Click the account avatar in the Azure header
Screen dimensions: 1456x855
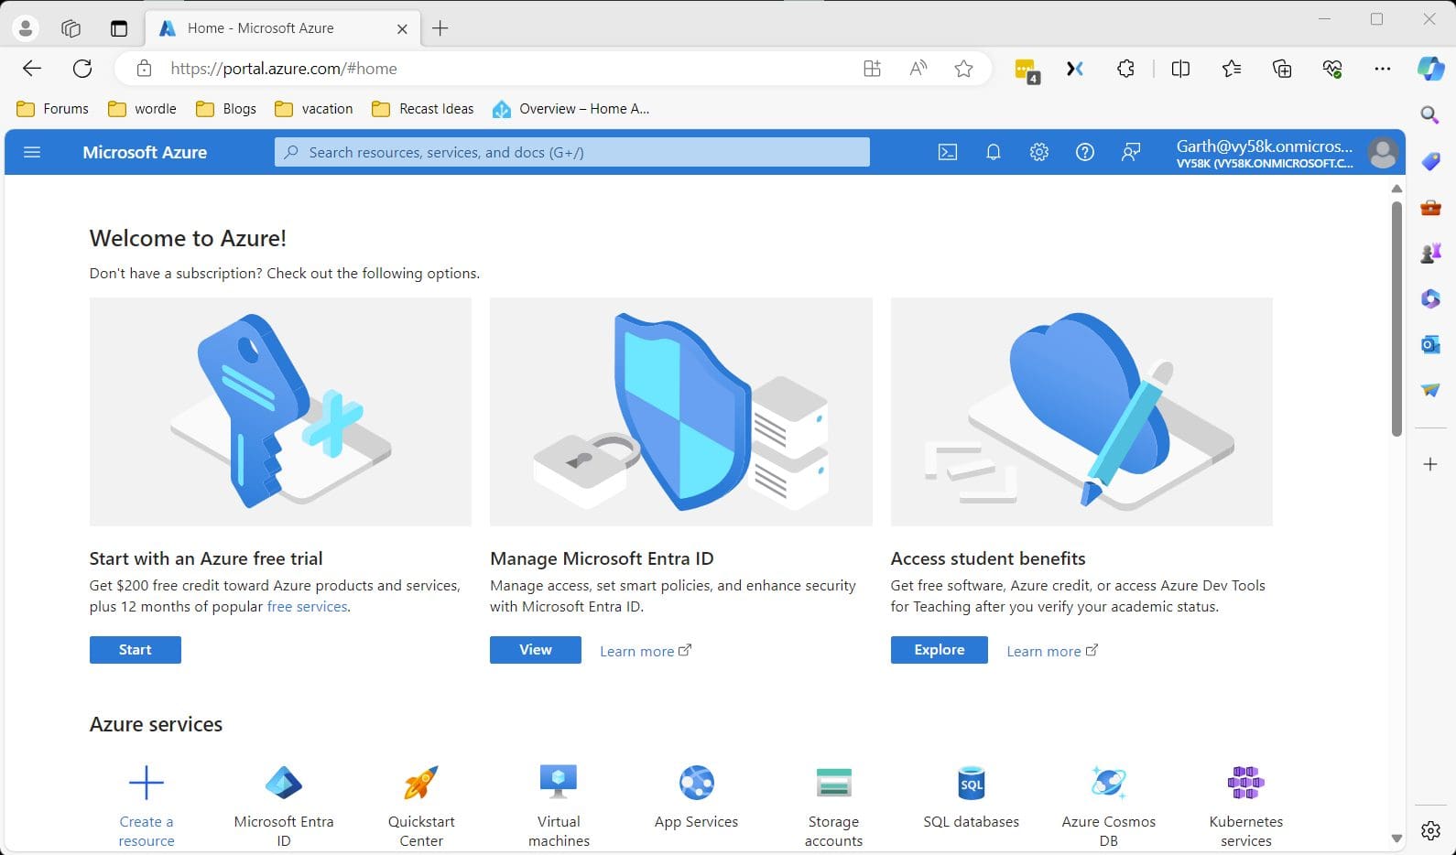point(1383,152)
